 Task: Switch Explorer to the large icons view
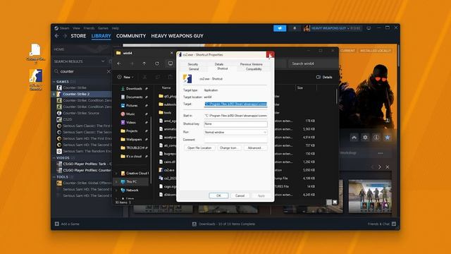[x=335, y=202]
